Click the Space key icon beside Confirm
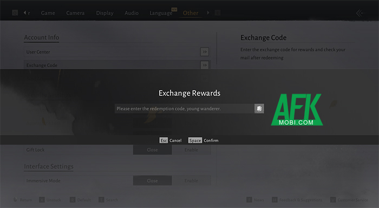Screen dimensions: 379x208 point(195,140)
